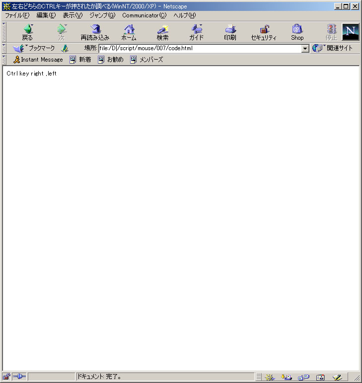Open the Communicator(C) menu
This screenshot has width=362, height=383.
pos(144,15)
